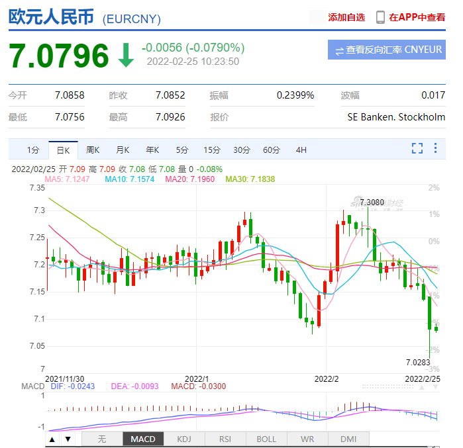The width and height of the screenshot is (463, 448).
Task: Click the DEA: -0.0093 value
Action: [134, 386]
